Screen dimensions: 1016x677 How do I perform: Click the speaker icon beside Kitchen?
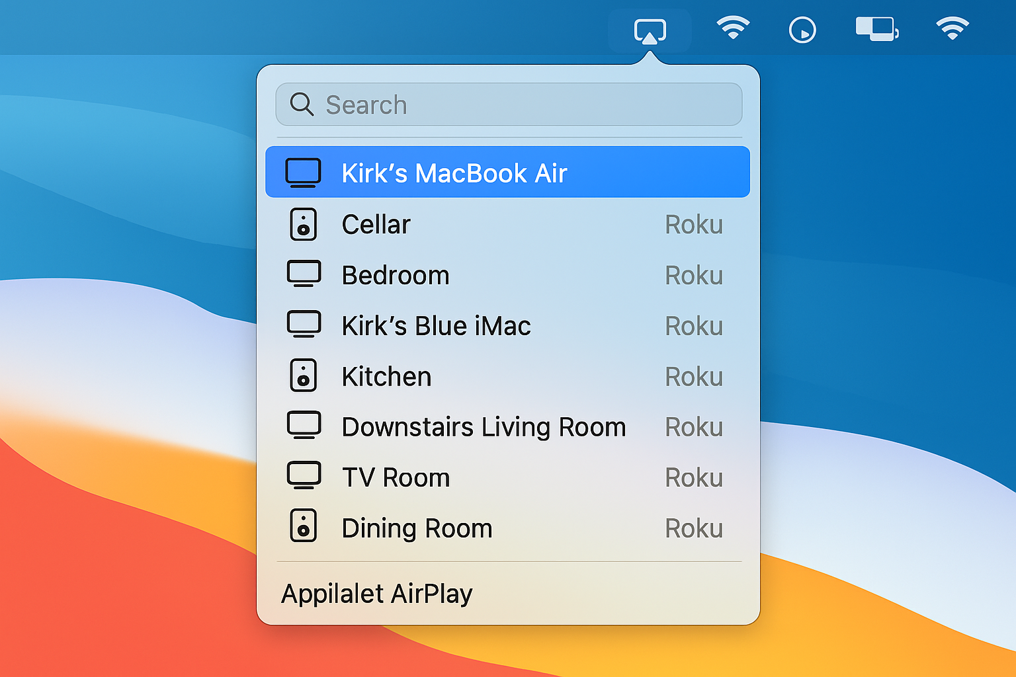pos(304,376)
